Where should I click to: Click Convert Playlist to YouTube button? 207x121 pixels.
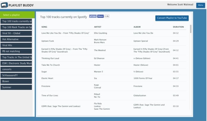[172, 18]
